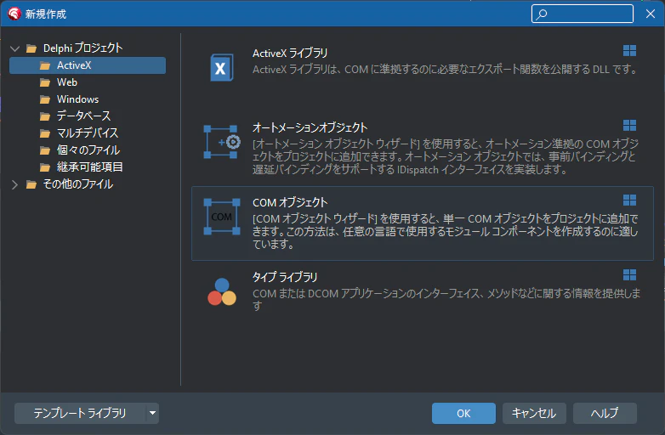
Task: Click the OK button
Action: [x=463, y=413]
